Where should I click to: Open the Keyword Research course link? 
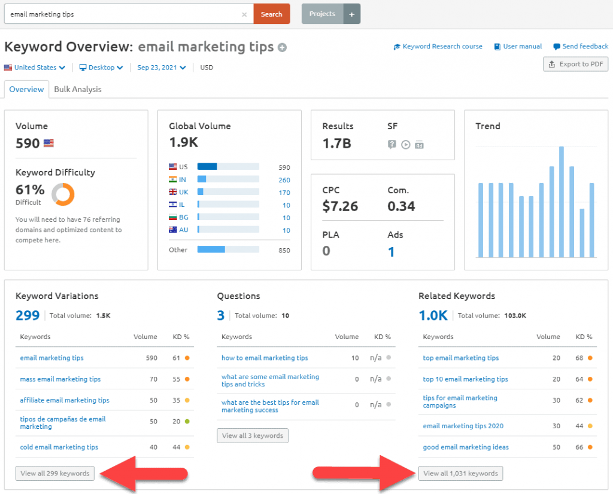[438, 47]
